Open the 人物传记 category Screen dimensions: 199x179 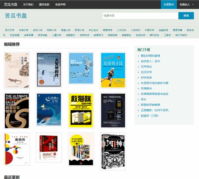point(135,30)
